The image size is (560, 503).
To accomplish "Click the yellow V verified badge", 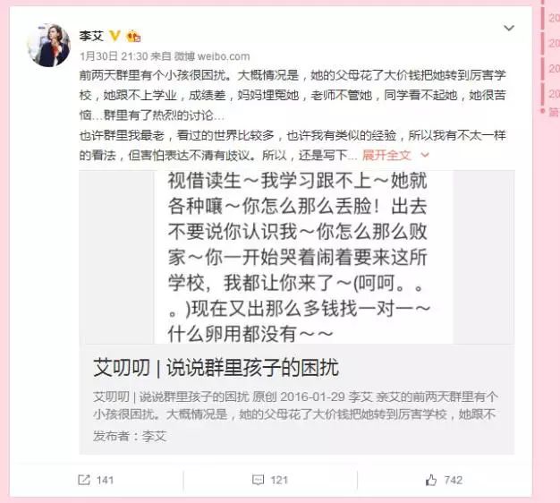I will click(115, 36).
